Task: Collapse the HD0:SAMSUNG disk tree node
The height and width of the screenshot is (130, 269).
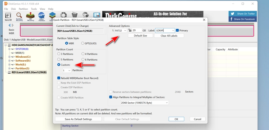Action: tap(6, 45)
